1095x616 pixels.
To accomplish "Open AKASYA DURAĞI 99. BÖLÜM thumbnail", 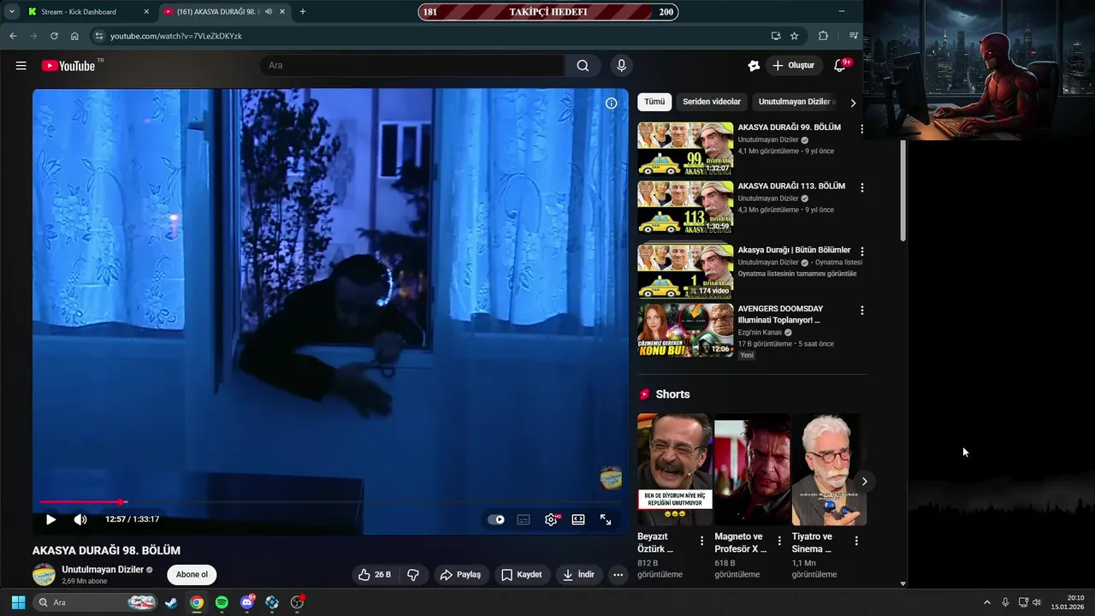I will 685,149.
